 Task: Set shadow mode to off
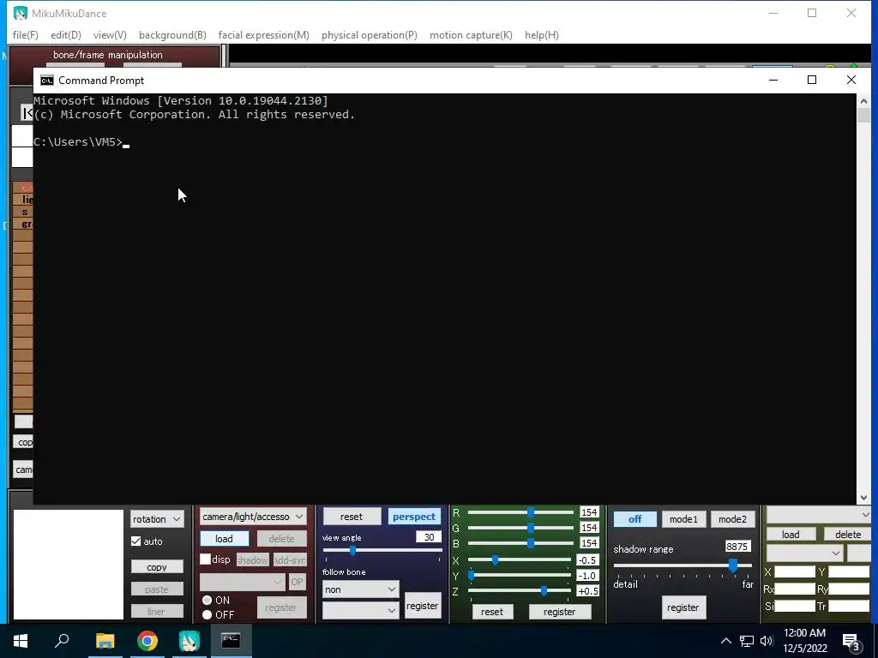click(635, 519)
